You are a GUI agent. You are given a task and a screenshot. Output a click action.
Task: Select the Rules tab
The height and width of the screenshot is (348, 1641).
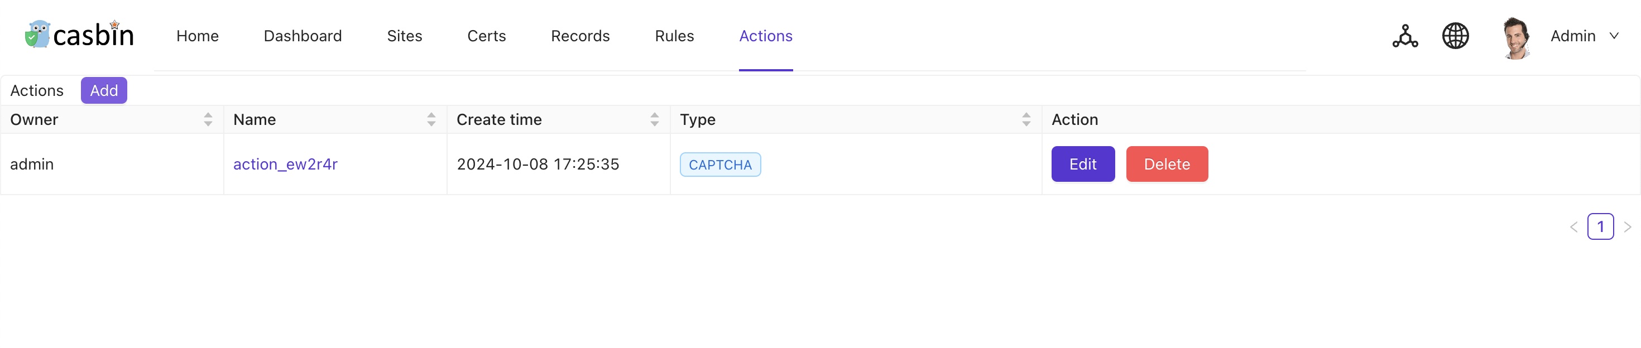[674, 36]
